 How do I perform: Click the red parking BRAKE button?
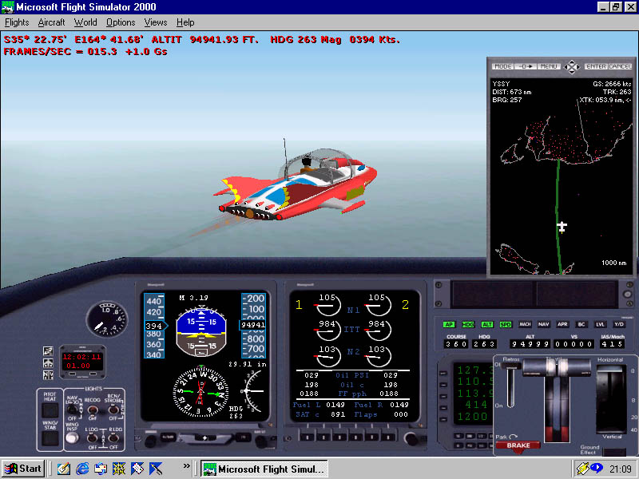click(518, 445)
